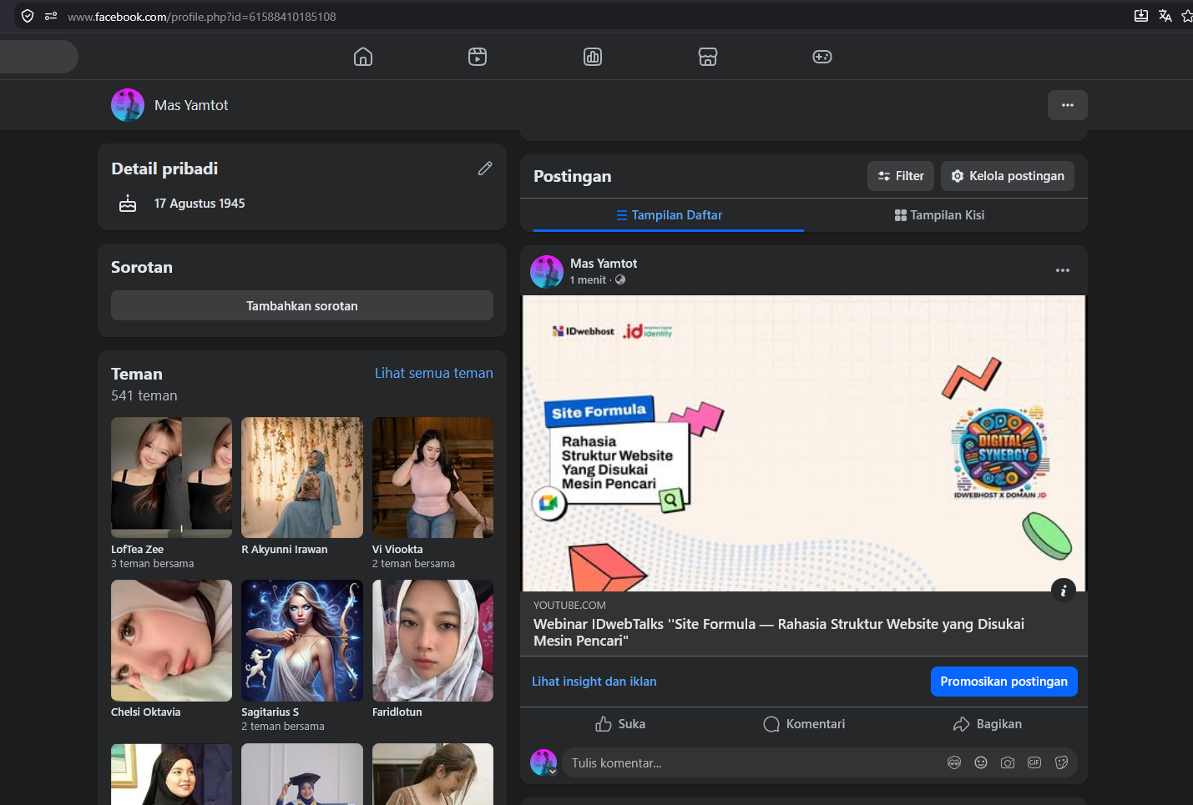Switch to Tampilan Daftar tab
The image size is (1193, 805).
click(669, 215)
